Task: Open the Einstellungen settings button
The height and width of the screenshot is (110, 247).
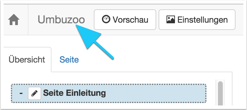Action: tap(197, 20)
